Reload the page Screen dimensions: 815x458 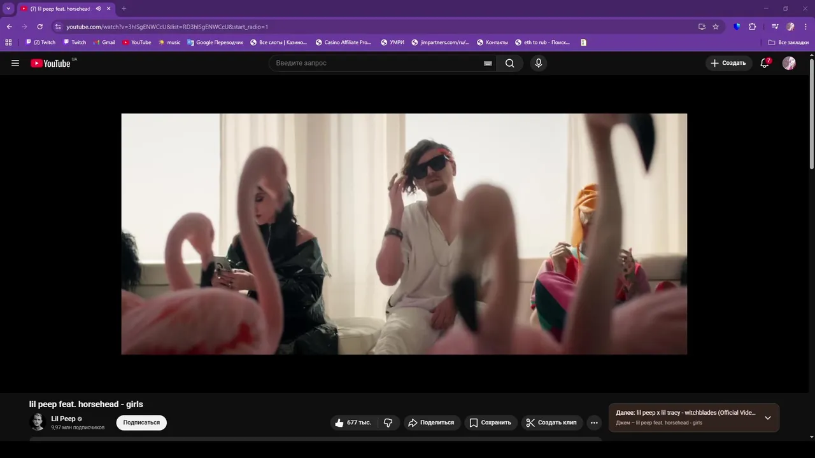point(39,27)
